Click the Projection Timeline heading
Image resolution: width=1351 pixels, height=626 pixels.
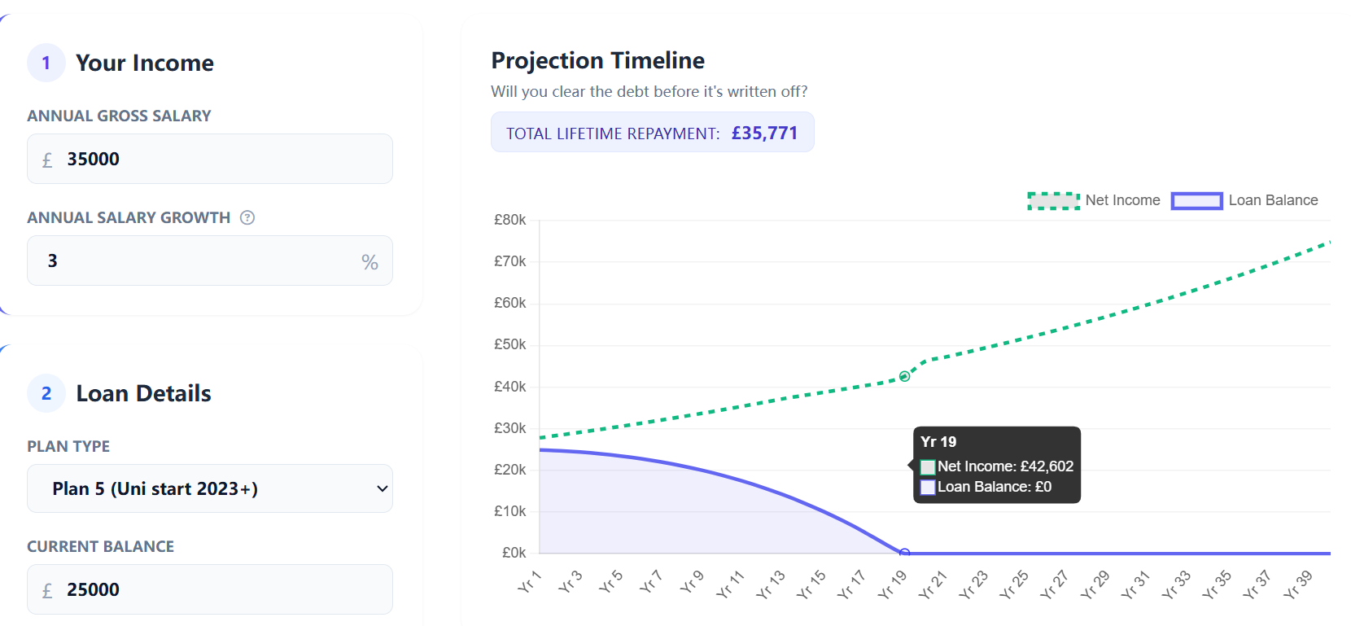[597, 60]
